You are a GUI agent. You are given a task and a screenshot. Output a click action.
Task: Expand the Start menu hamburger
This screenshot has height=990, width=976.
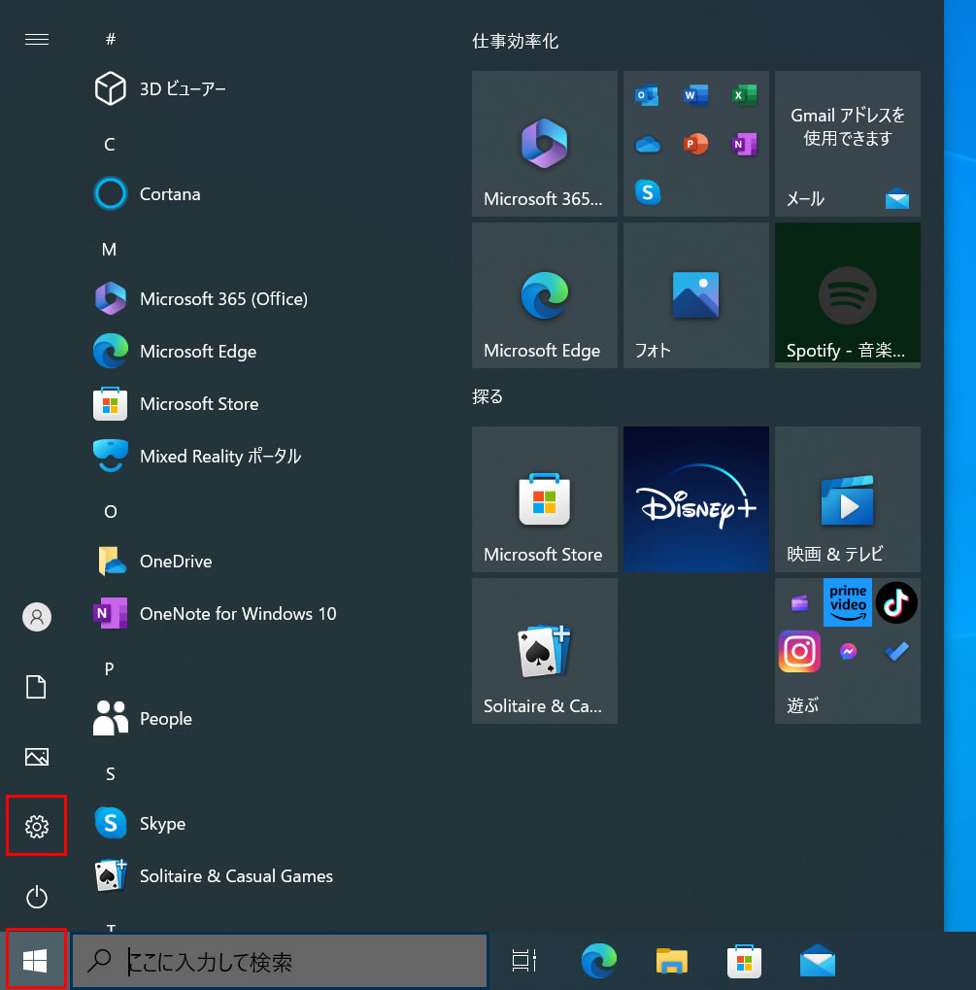point(37,40)
